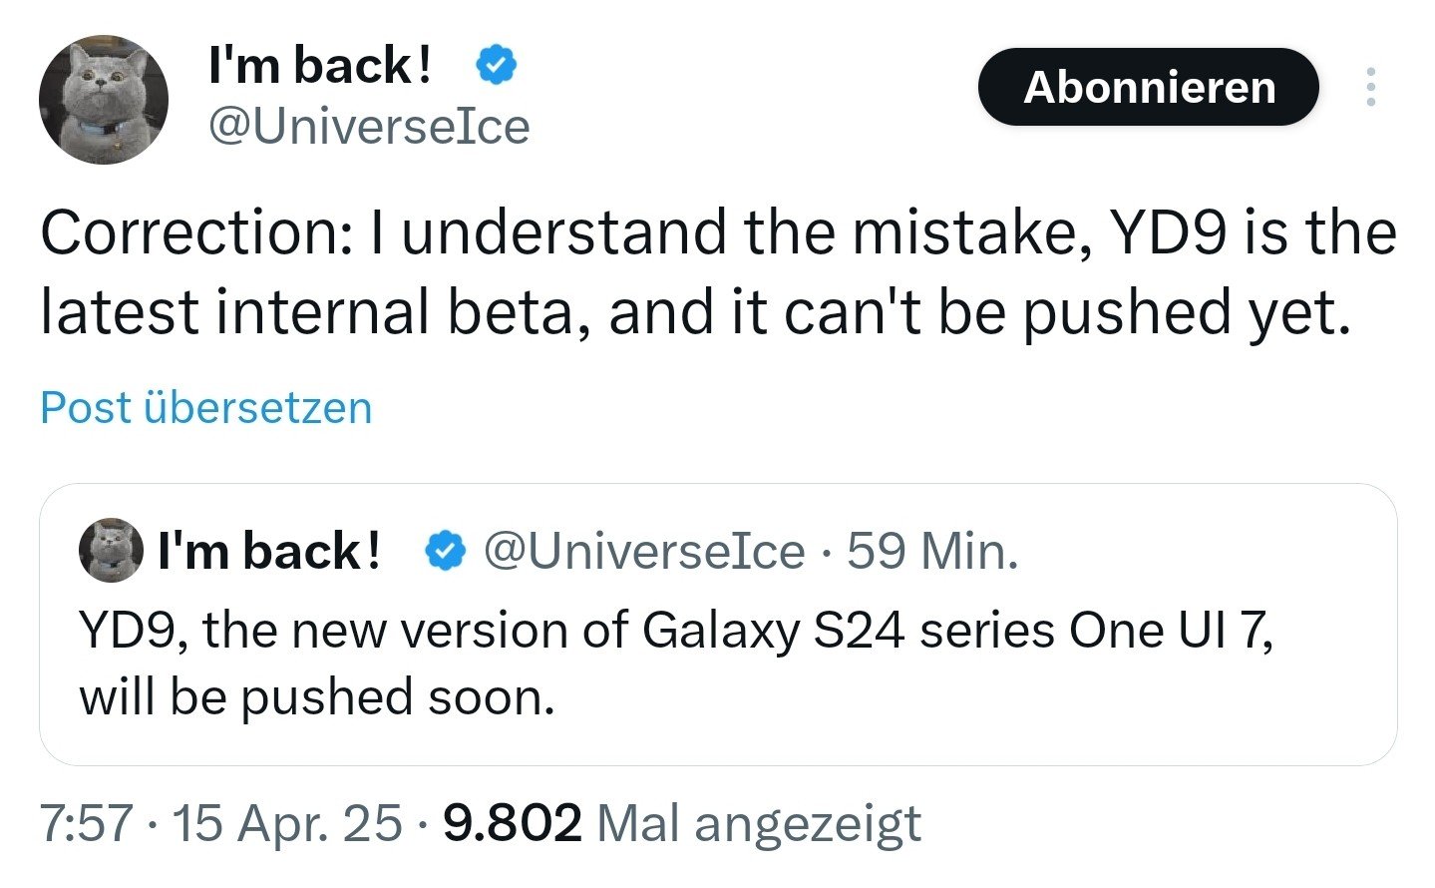Click "Post übersetzen" to translate
Viewport: 1435px width, 888px height.
205,408
